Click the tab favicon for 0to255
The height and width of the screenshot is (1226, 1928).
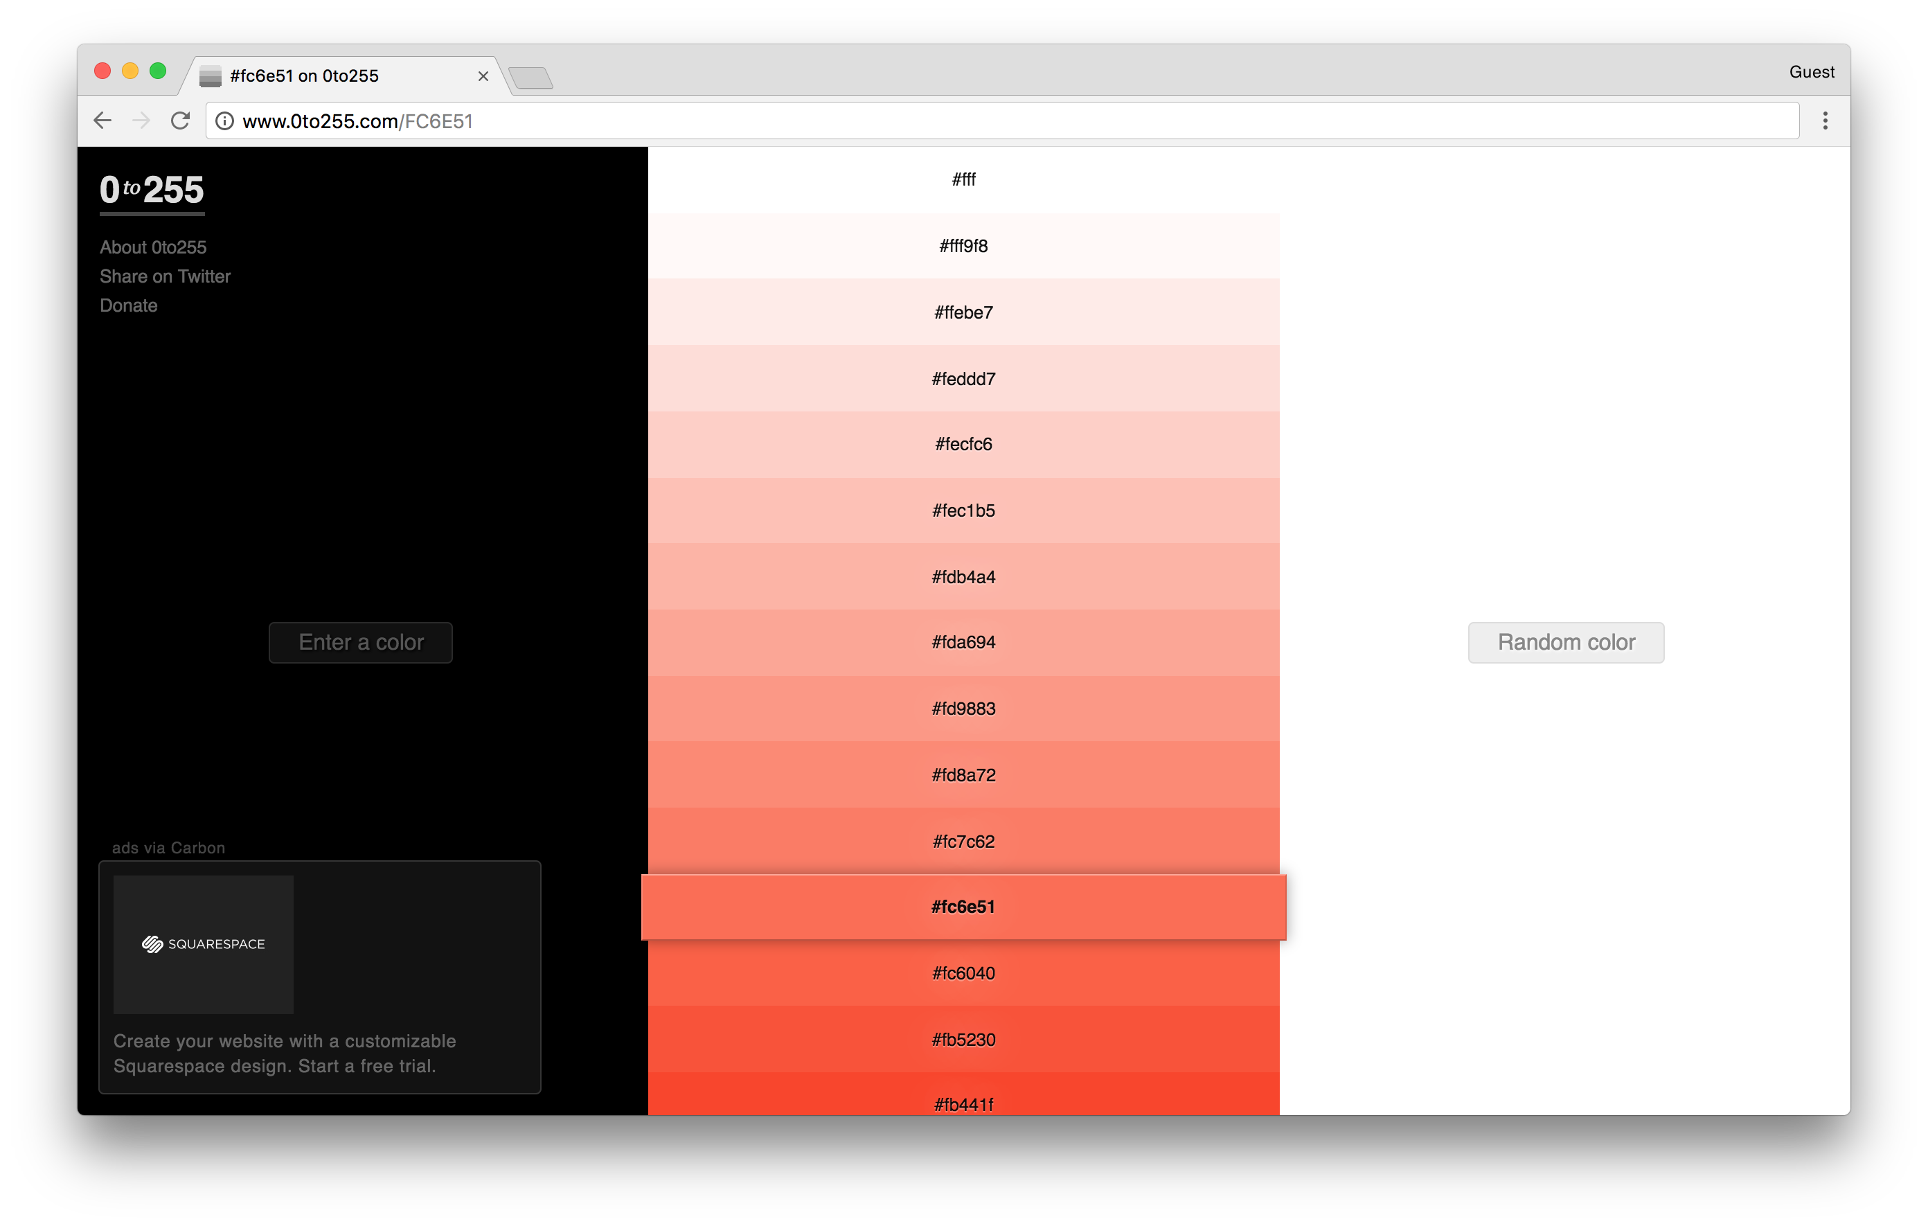click(x=210, y=76)
